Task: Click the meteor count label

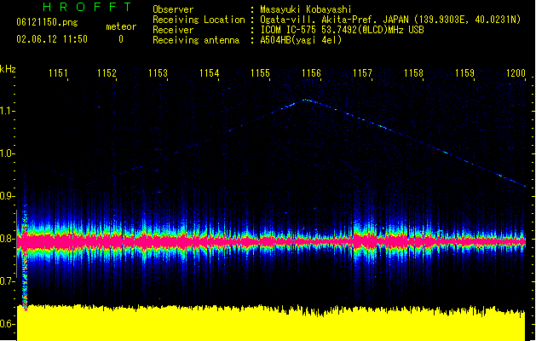Action: (121, 26)
